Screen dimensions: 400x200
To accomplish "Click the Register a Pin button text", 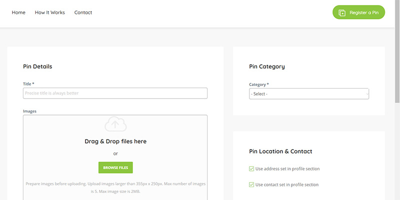I will tap(363, 12).
